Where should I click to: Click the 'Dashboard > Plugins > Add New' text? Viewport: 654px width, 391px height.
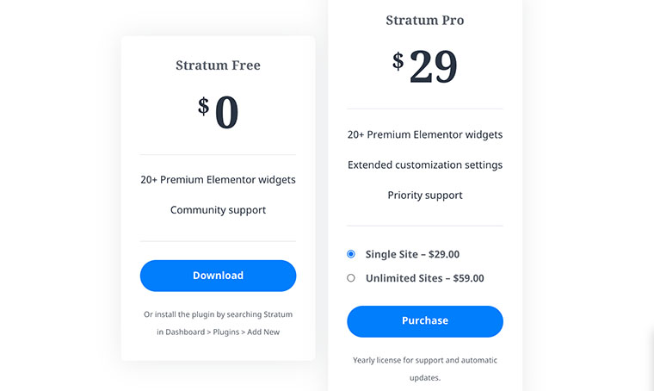coord(218,332)
